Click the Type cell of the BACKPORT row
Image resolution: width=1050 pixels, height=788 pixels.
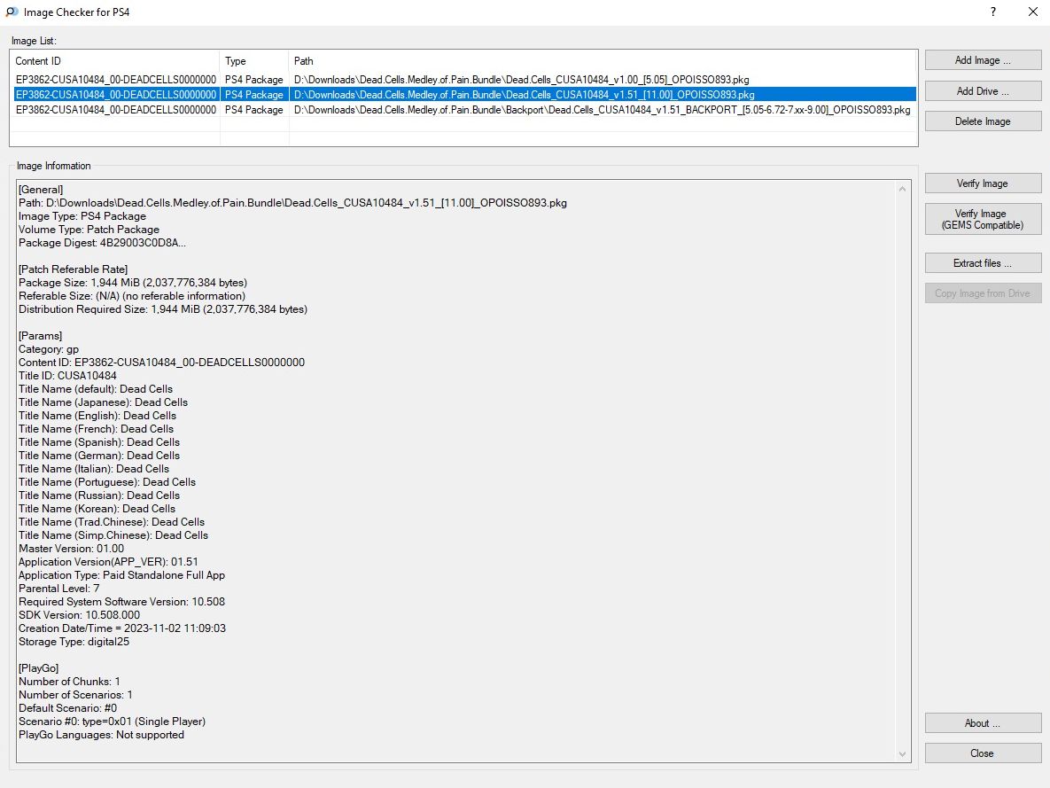click(254, 110)
